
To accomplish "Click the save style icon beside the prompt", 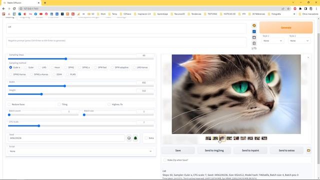I will point(254,37).
